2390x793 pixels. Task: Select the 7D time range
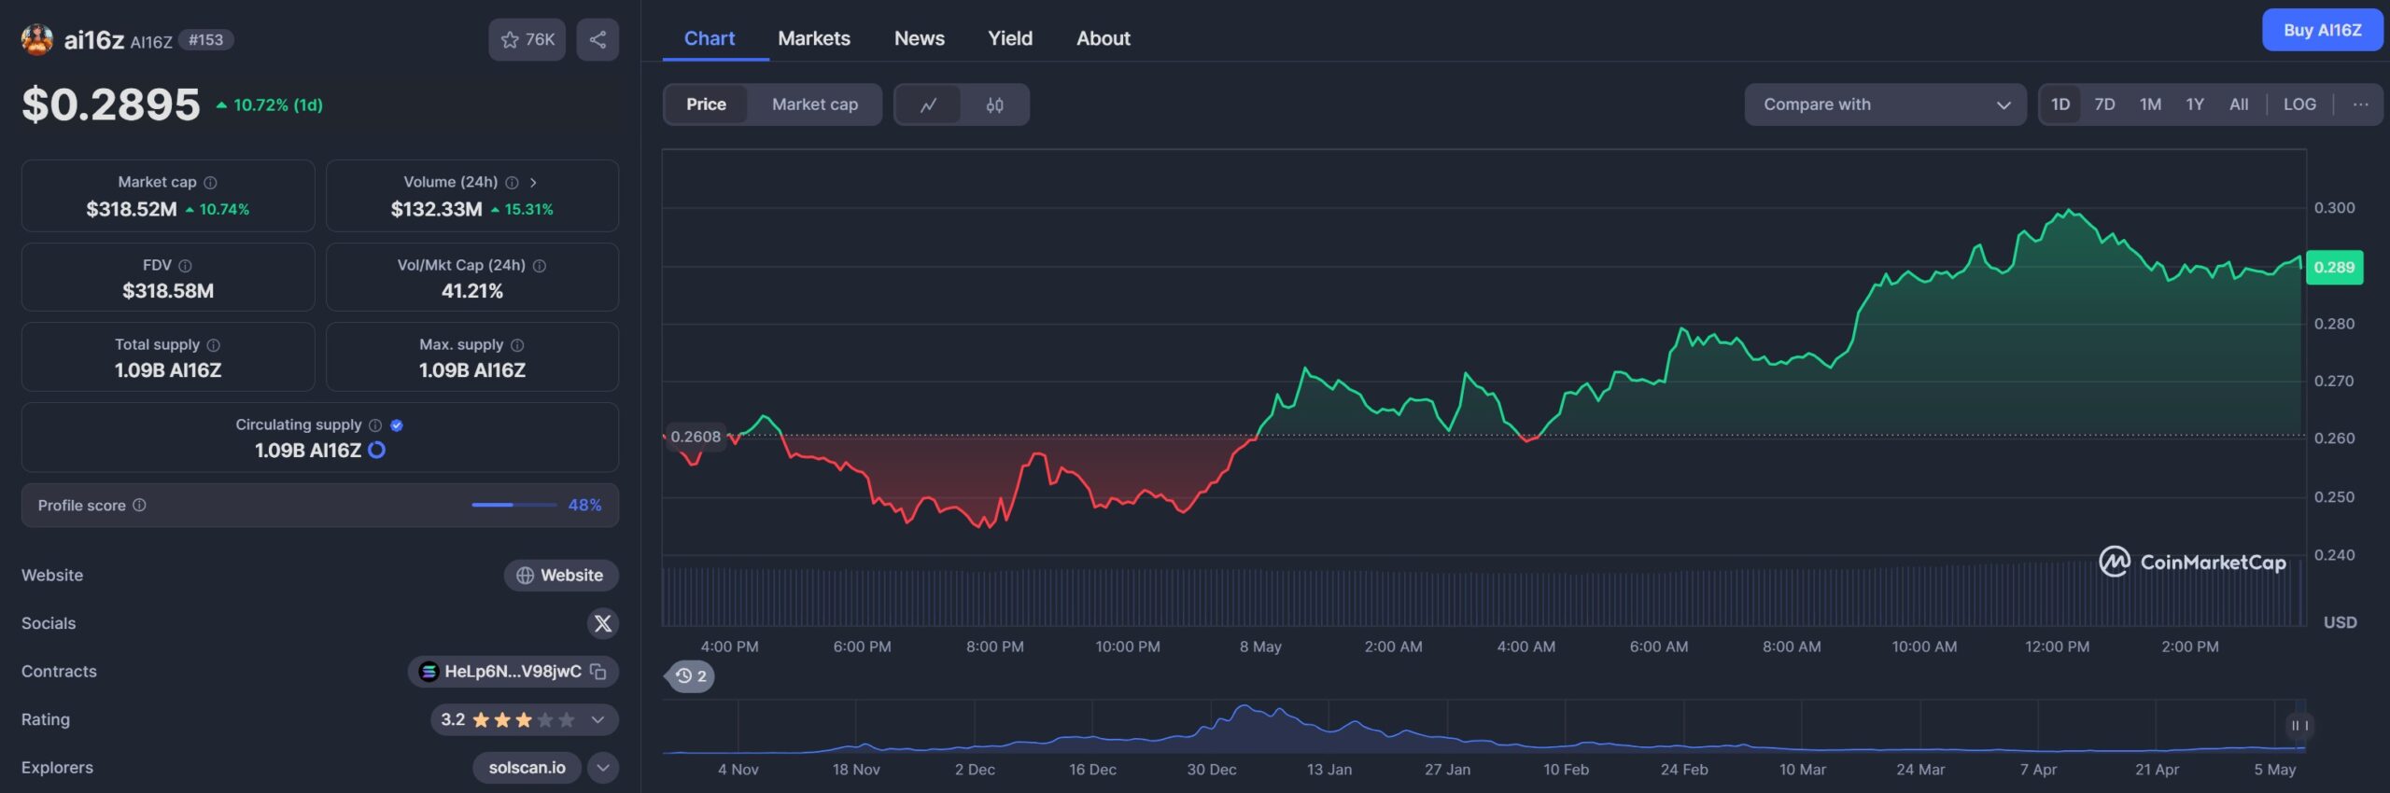coord(2104,104)
